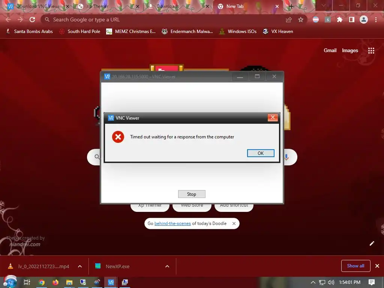
Task: Open the Google apps grid
Action: click(x=371, y=51)
